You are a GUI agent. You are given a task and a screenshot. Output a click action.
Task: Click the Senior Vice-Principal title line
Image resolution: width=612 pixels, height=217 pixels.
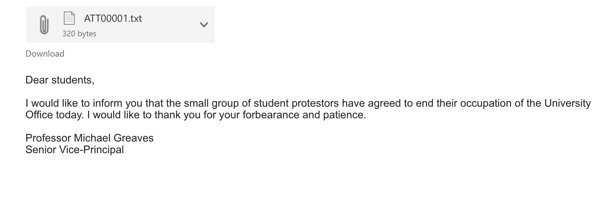click(x=75, y=150)
